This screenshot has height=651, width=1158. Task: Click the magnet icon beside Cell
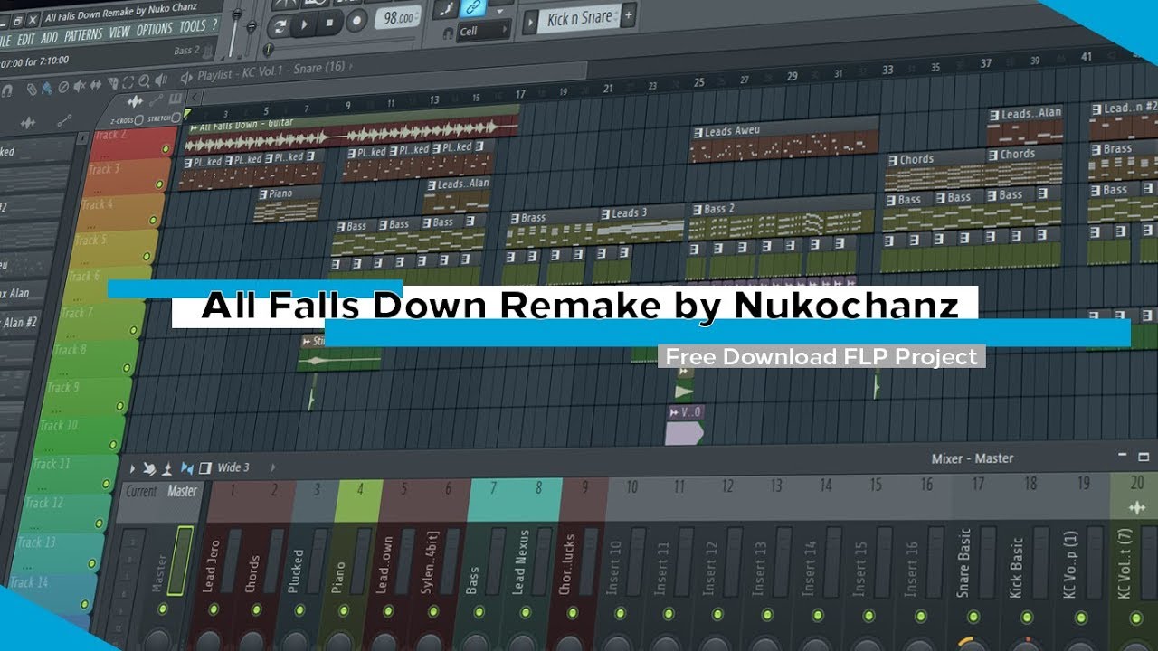(x=448, y=33)
